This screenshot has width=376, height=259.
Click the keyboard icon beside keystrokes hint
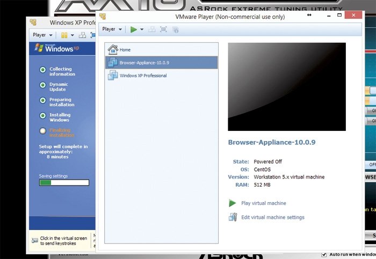35,240
